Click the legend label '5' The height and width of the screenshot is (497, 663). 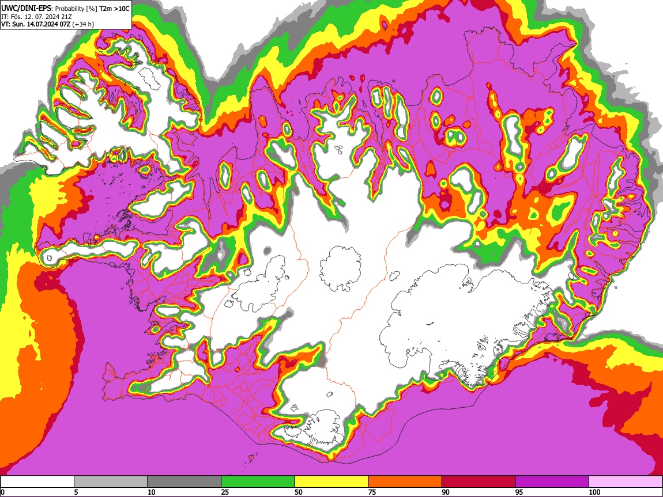[x=76, y=492]
